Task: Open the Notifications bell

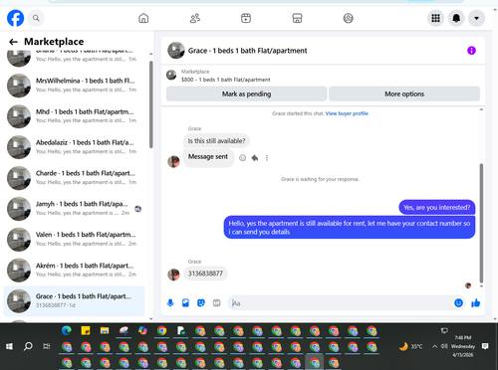Action: (456, 18)
